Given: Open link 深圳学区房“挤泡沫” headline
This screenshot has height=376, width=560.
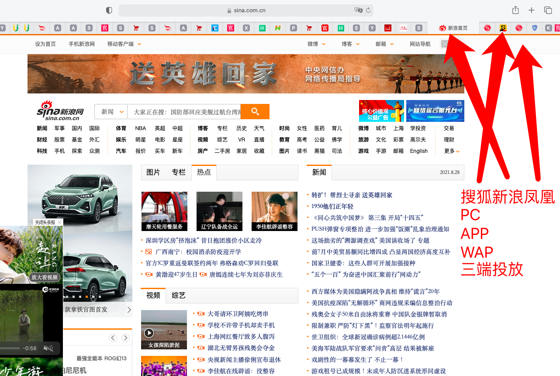Looking at the screenshot, I should pyautogui.click(x=204, y=240).
